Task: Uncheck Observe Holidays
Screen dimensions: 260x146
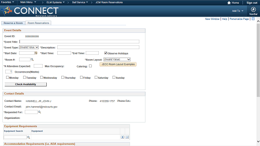Action: click(106, 53)
